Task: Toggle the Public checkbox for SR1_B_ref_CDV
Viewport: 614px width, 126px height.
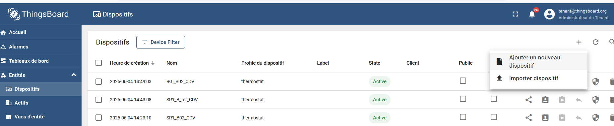Action: coord(463,99)
